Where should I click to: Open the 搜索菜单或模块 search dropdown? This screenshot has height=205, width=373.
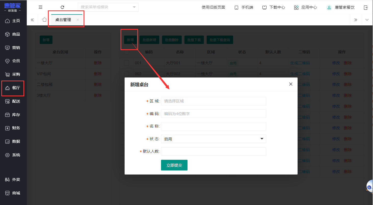point(108,7)
